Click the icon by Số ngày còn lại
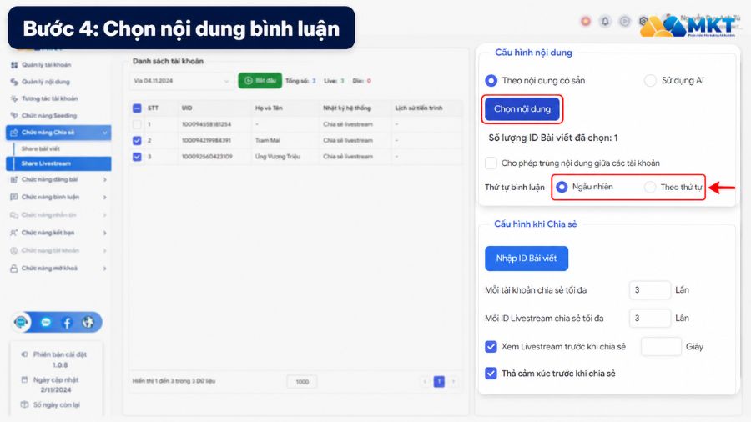This screenshot has width=751, height=422. [x=24, y=404]
